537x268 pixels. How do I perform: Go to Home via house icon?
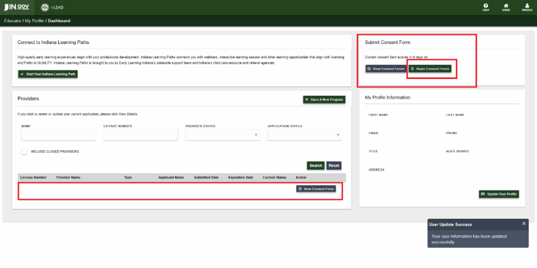(506, 7)
